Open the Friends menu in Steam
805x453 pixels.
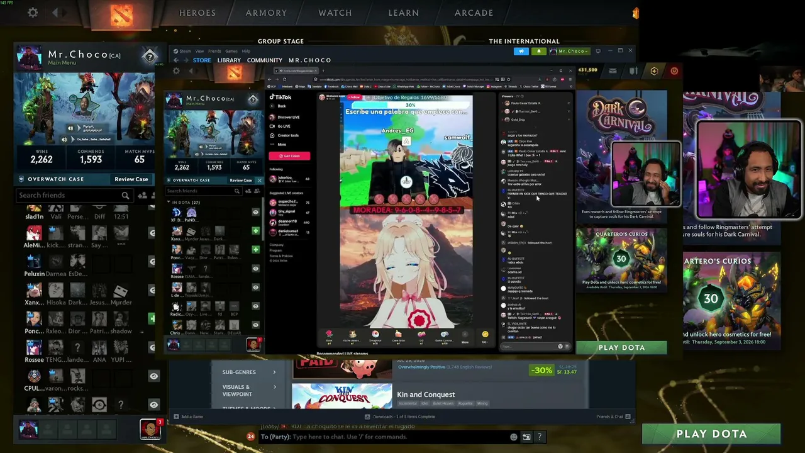(x=214, y=51)
